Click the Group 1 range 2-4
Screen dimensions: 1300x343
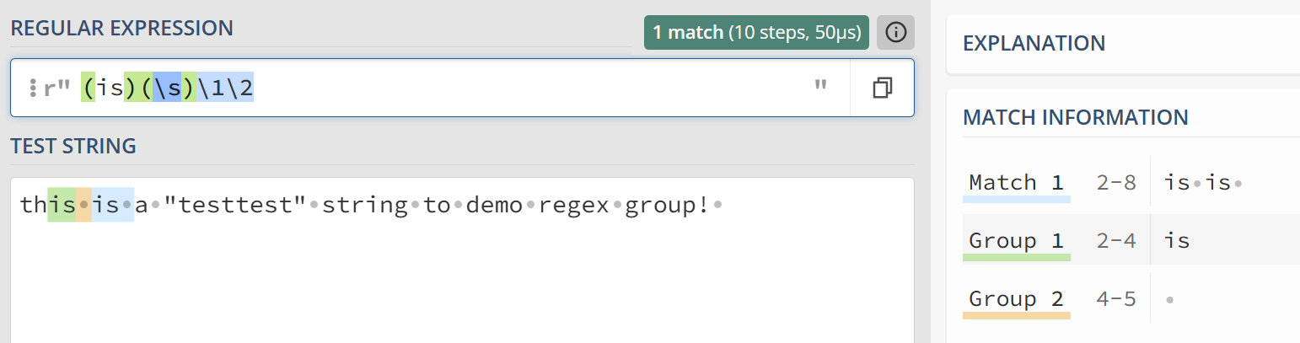(1117, 241)
